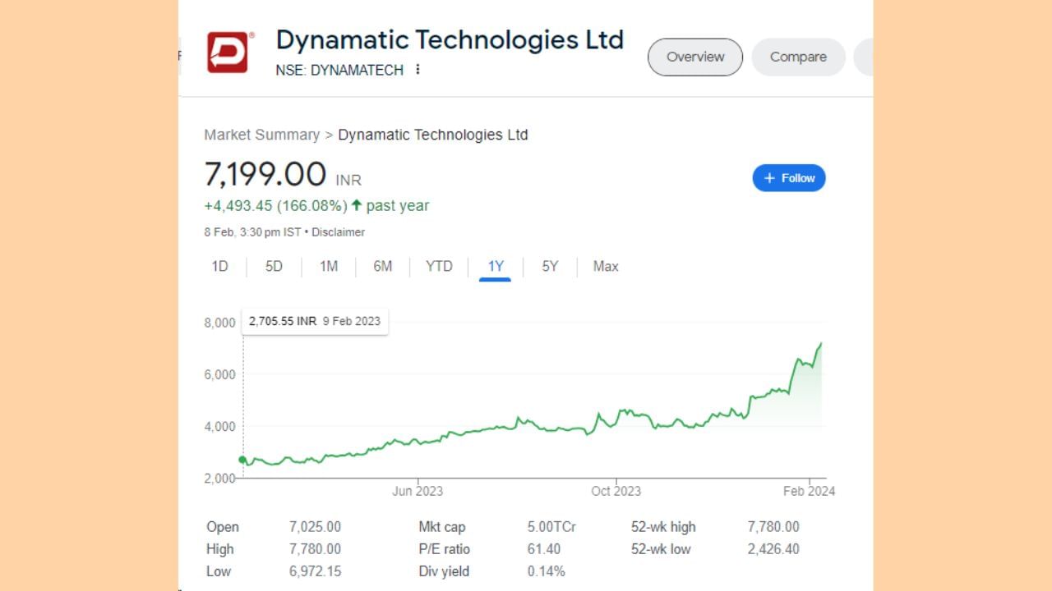The height and width of the screenshot is (591, 1052).
Task: Click the 8,000 y-axis label
Action: pyautogui.click(x=219, y=323)
